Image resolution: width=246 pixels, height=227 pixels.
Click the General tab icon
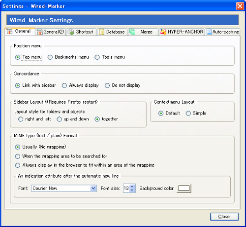pyautogui.click(x=9, y=31)
